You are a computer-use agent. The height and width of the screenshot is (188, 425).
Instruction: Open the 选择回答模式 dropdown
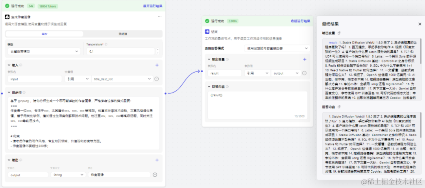tap(277, 48)
